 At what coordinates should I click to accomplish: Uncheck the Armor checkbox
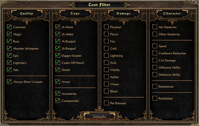tap(58, 81)
